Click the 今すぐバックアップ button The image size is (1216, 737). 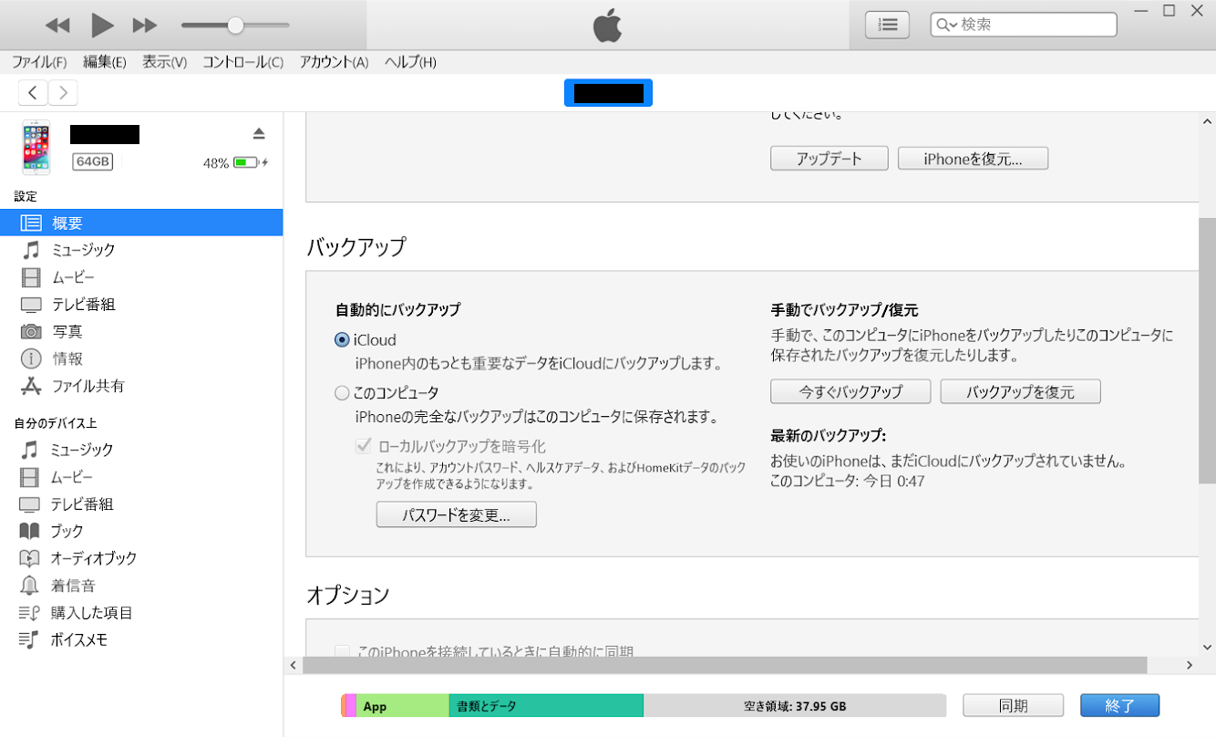click(x=850, y=392)
